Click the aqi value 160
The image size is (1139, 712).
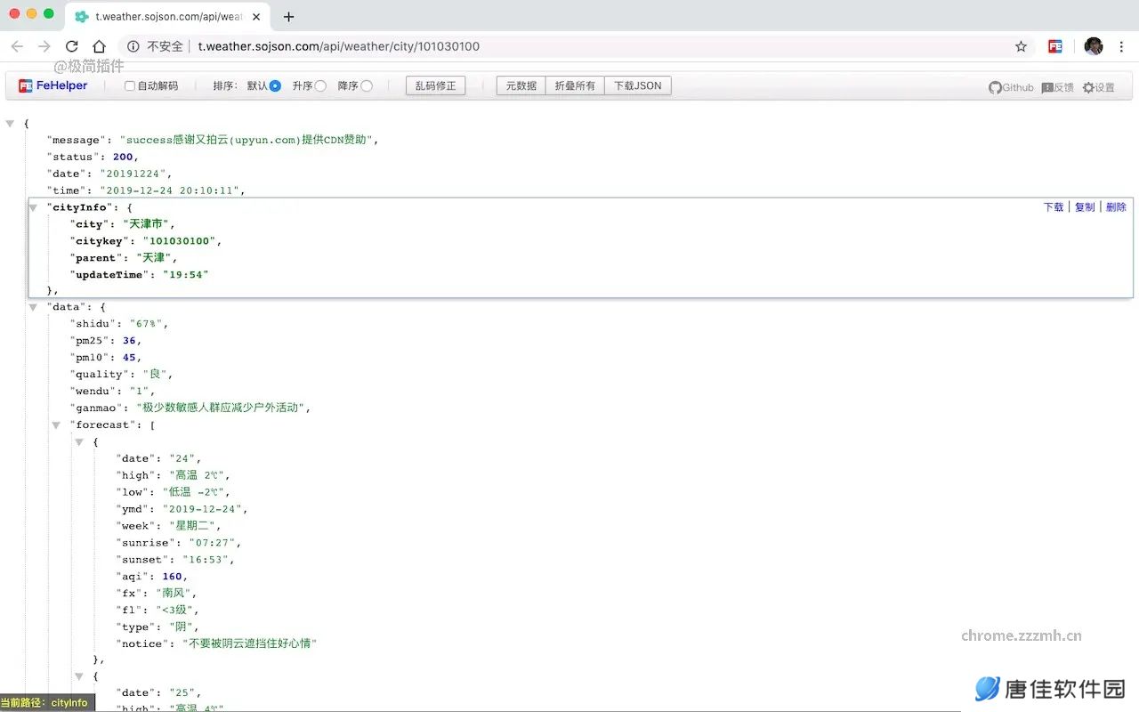pyautogui.click(x=173, y=577)
